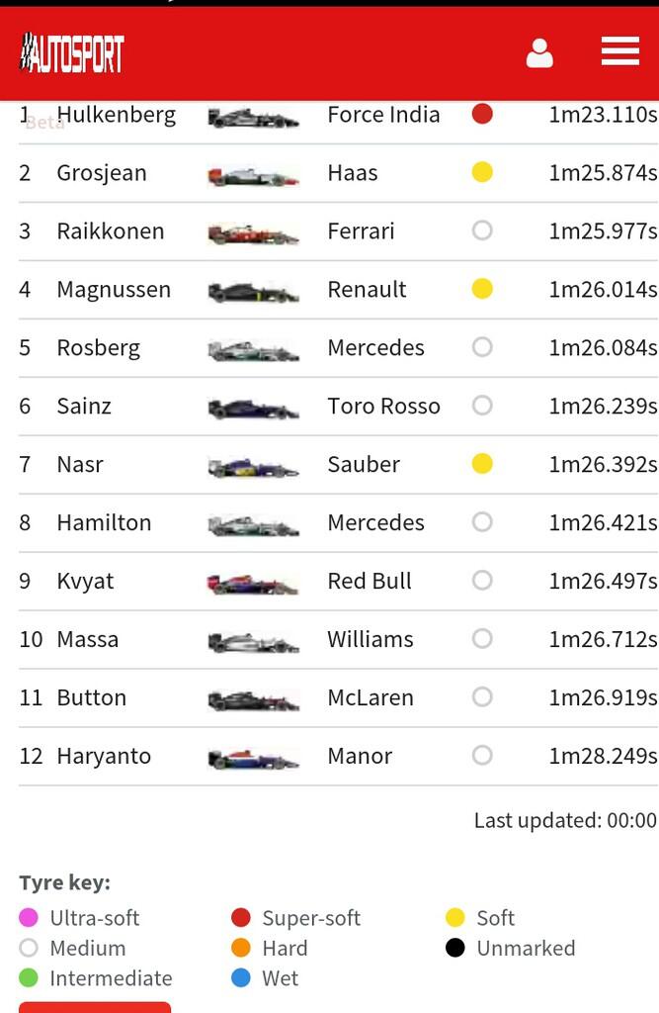Screen dimensions: 659x1013
Task: Click the black Unmarked tyre key dot
Action: coord(454,948)
